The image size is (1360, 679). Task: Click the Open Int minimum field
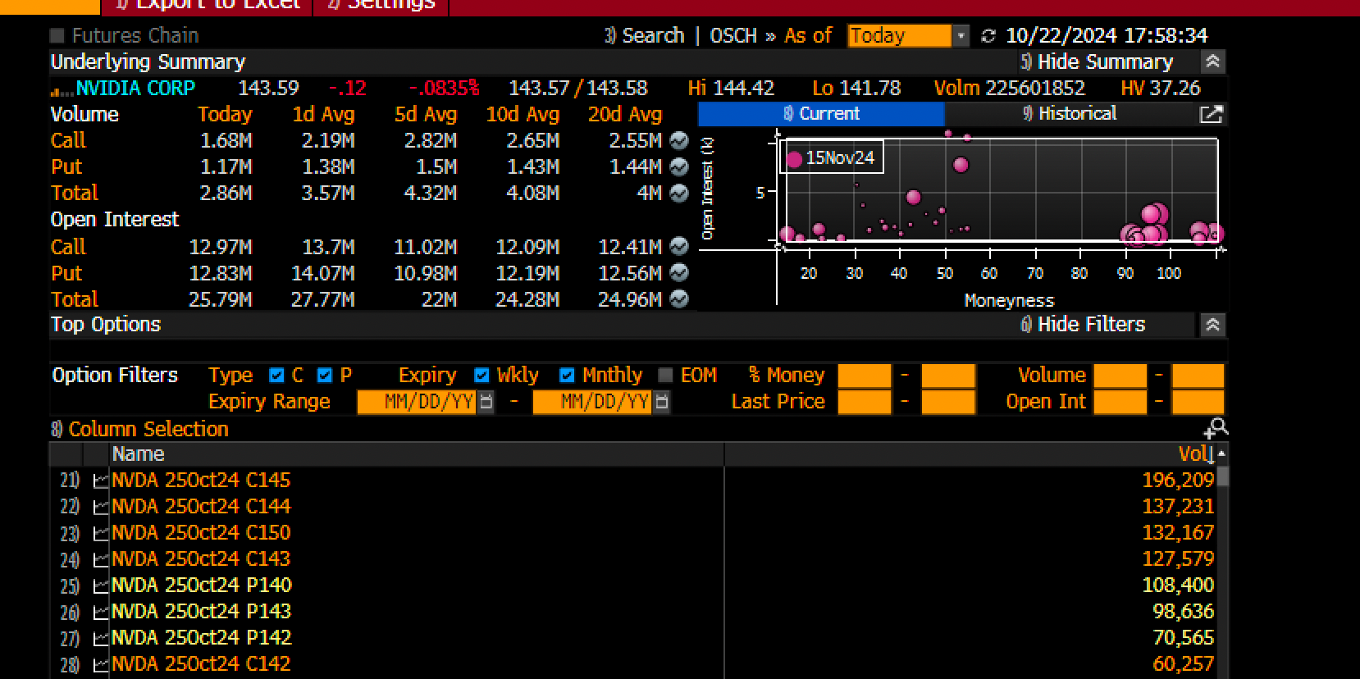pos(1120,402)
